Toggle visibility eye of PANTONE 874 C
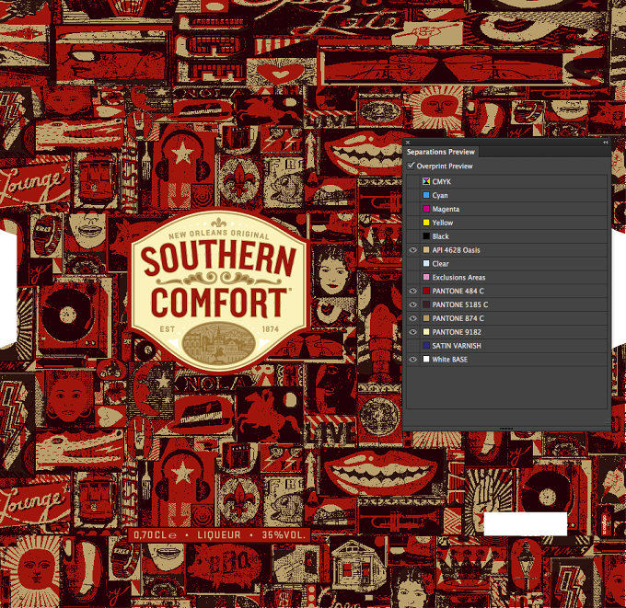Image resolution: width=626 pixels, height=608 pixels. 412,318
